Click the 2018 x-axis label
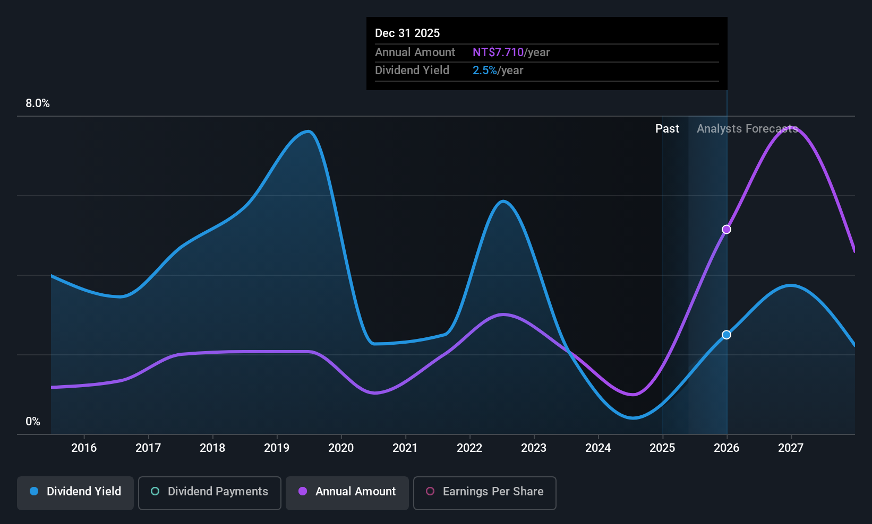The width and height of the screenshot is (872, 524). [212, 448]
